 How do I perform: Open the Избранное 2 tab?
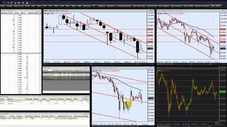tap(111, 6)
